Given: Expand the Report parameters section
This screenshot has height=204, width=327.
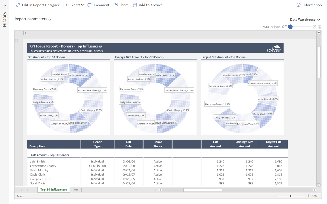Looking at the screenshot, I should [x=33, y=19].
